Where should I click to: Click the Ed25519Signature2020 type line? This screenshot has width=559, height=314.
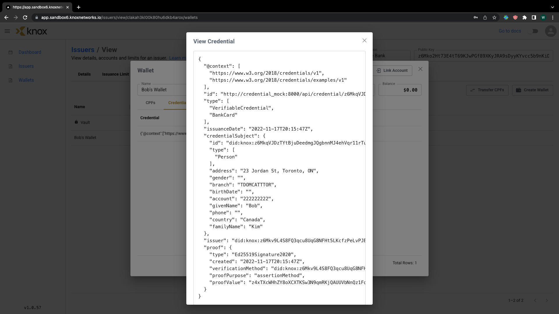(x=253, y=255)
